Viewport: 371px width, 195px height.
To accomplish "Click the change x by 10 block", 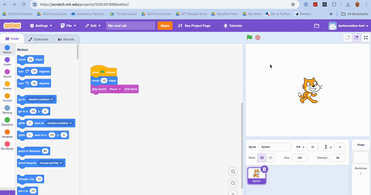I will point(31,179).
